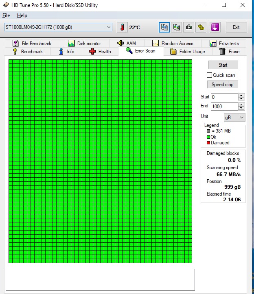Click the green Ok legend swatch
Image resolution: width=254 pixels, height=294 pixels.
click(208, 137)
